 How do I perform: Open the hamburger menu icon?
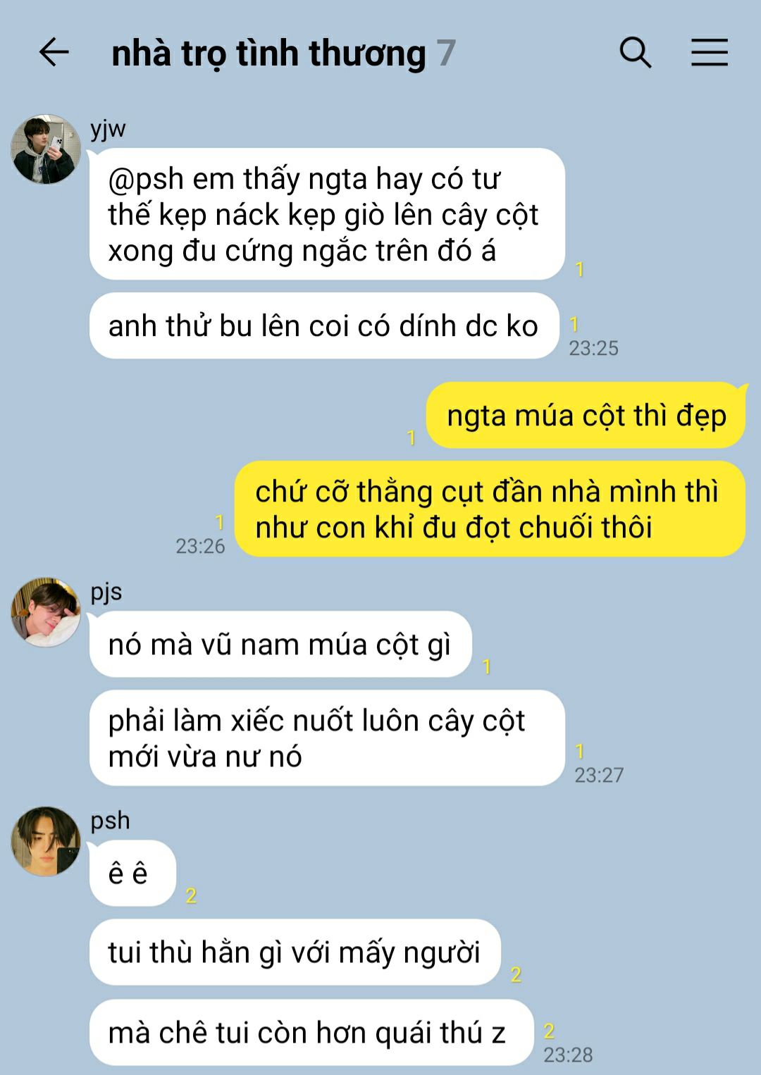(x=709, y=53)
